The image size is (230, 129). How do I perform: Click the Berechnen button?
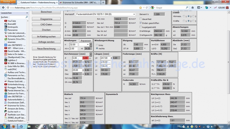(46, 12)
